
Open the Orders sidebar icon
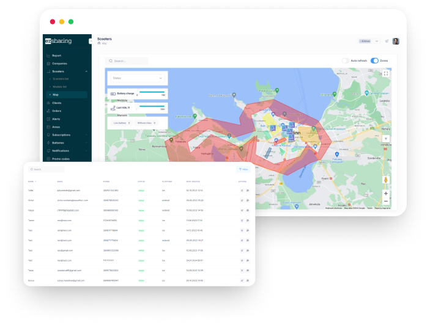click(x=48, y=111)
